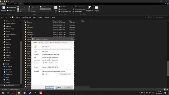Click OK in Properties dialog
The width and height of the screenshot is (169, 95).
coord(50,87)
